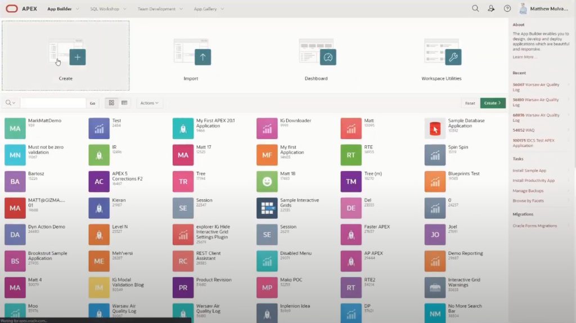Open Workspace Utilities wrench icon

click(453, 57)
